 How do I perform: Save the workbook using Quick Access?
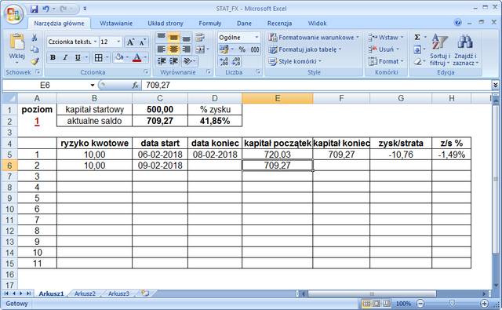(x=35, y=9)
